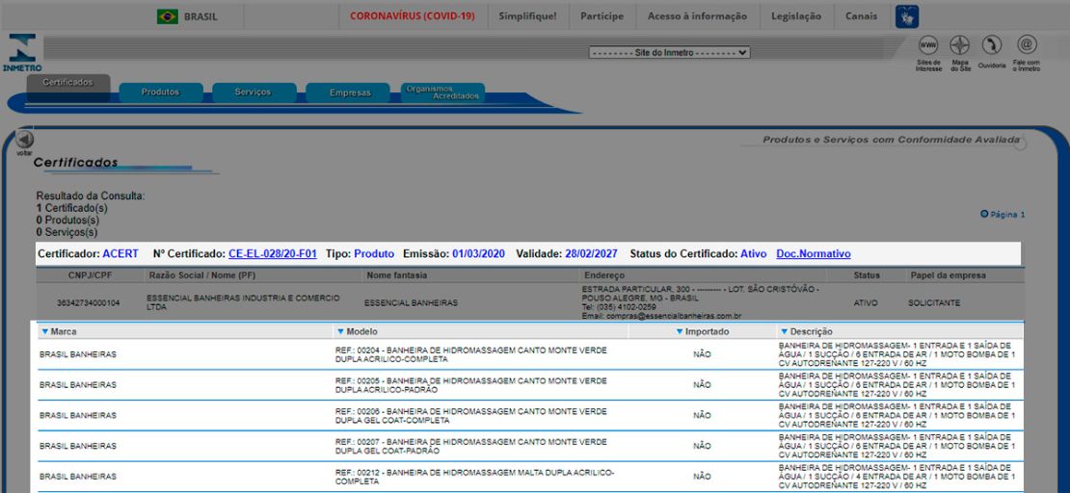Go to Página 1 link
Screen dimensions: 1070x493
pyautogui.click(x=1007, y=214)
